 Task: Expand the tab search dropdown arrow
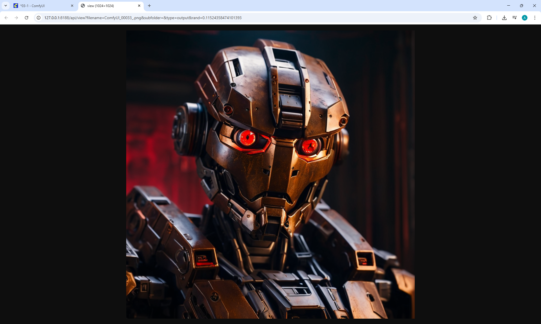pyautogui.click(x=6, y=6)
